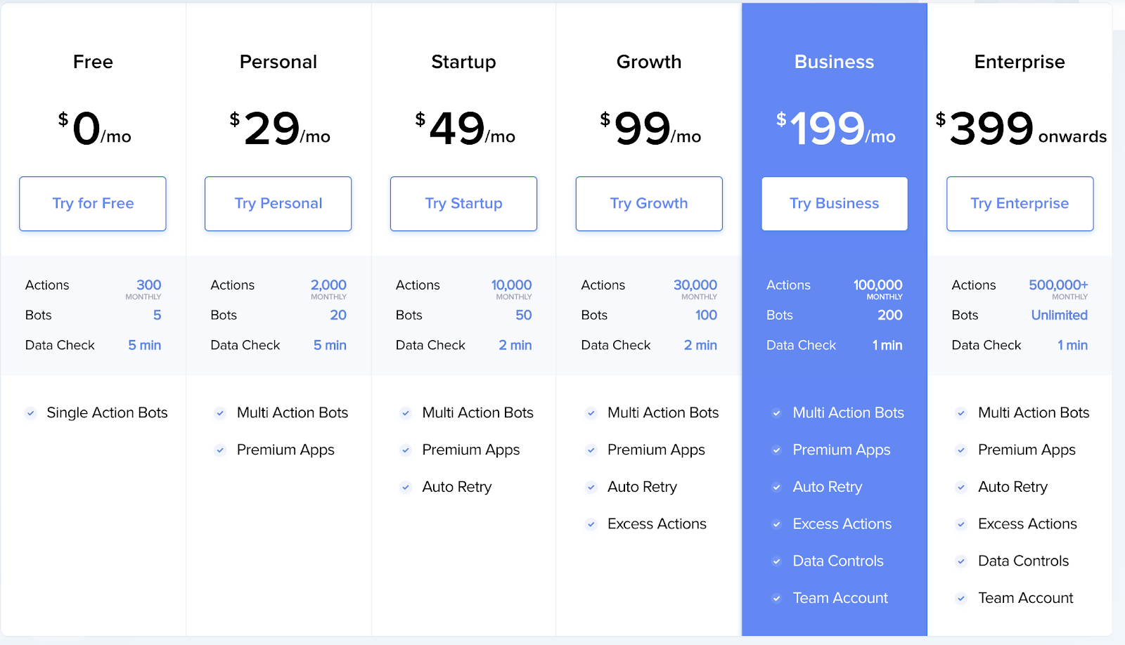Click the Enterprise plan title
The image size is (1125, 645).
click(x=1020, y=62)
